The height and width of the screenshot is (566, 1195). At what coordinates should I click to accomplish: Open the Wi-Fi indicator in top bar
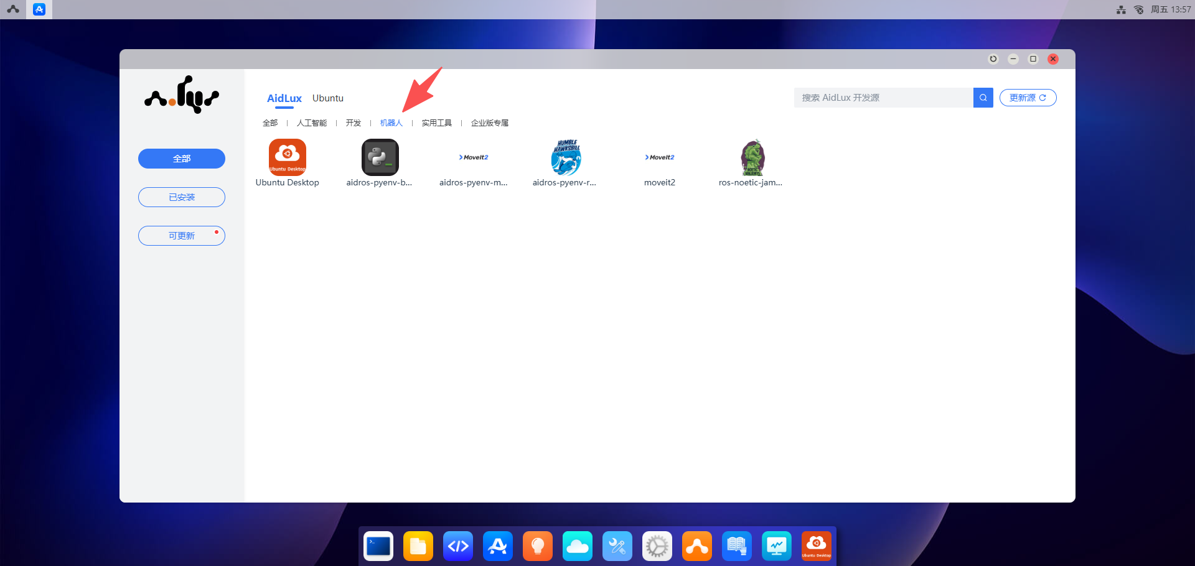point(1138,9)
